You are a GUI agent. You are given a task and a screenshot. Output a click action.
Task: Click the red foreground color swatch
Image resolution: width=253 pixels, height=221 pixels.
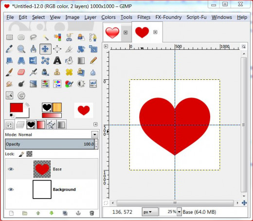click(17, 108)
